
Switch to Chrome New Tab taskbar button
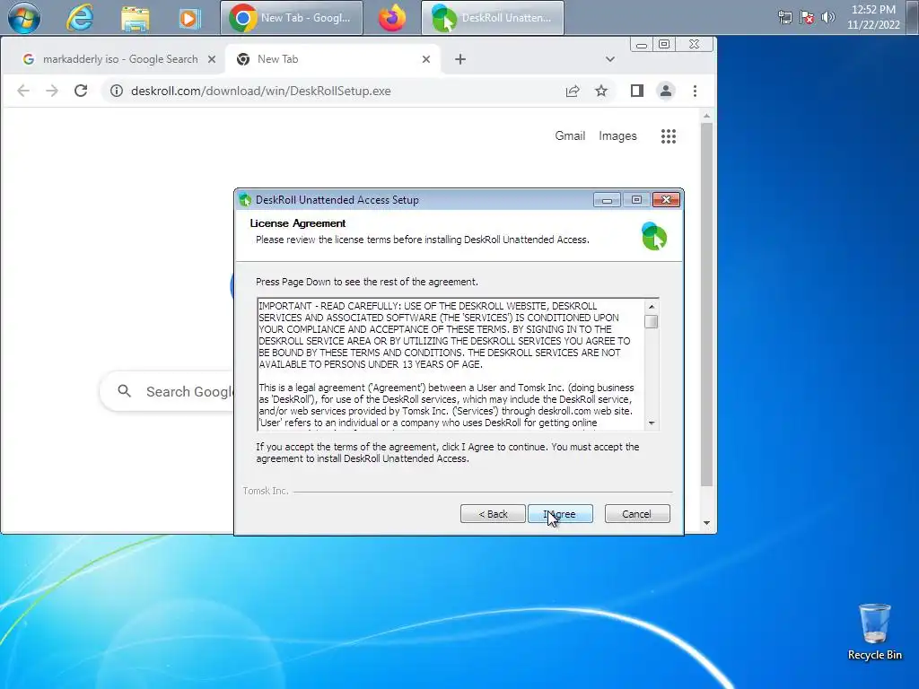point(292,18)
